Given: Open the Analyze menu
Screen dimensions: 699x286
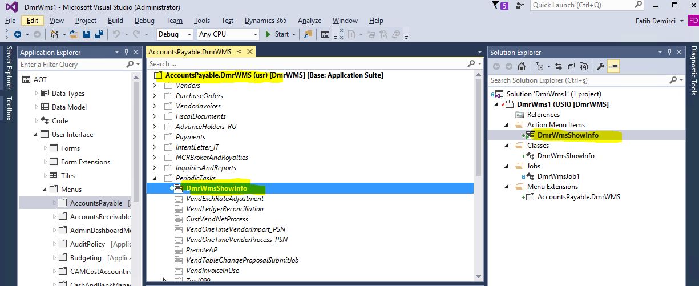Looking at the screenshot, I should pos(309,21).
